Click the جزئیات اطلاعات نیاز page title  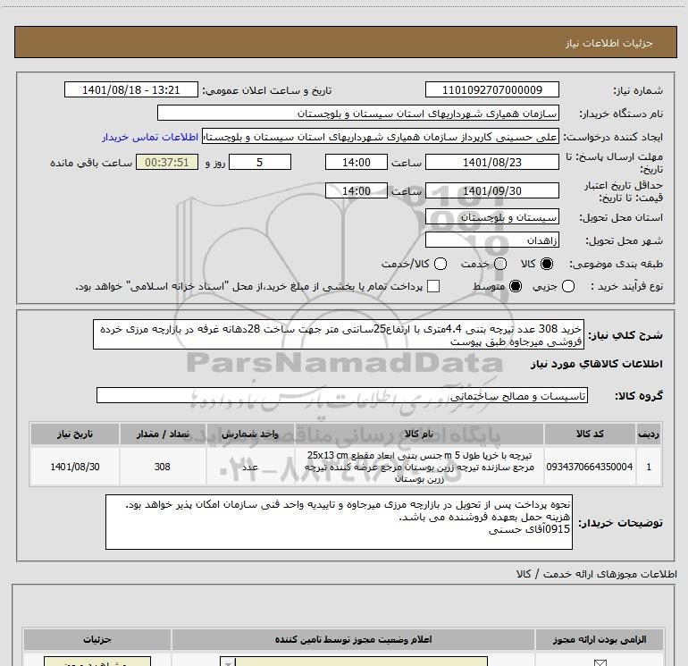(609, 43)
